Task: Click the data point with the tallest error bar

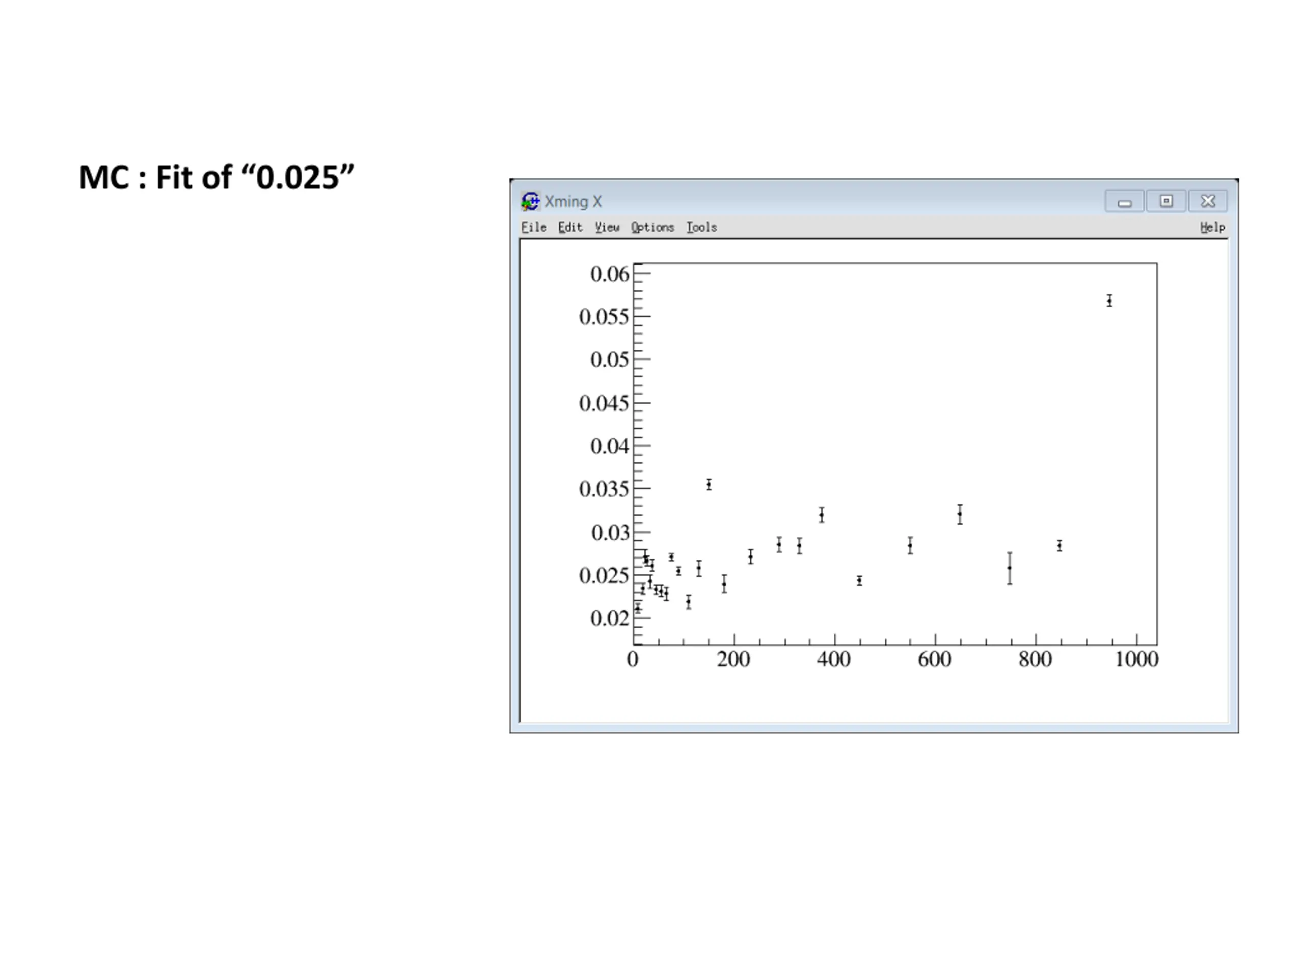Action: (1009, 568)
